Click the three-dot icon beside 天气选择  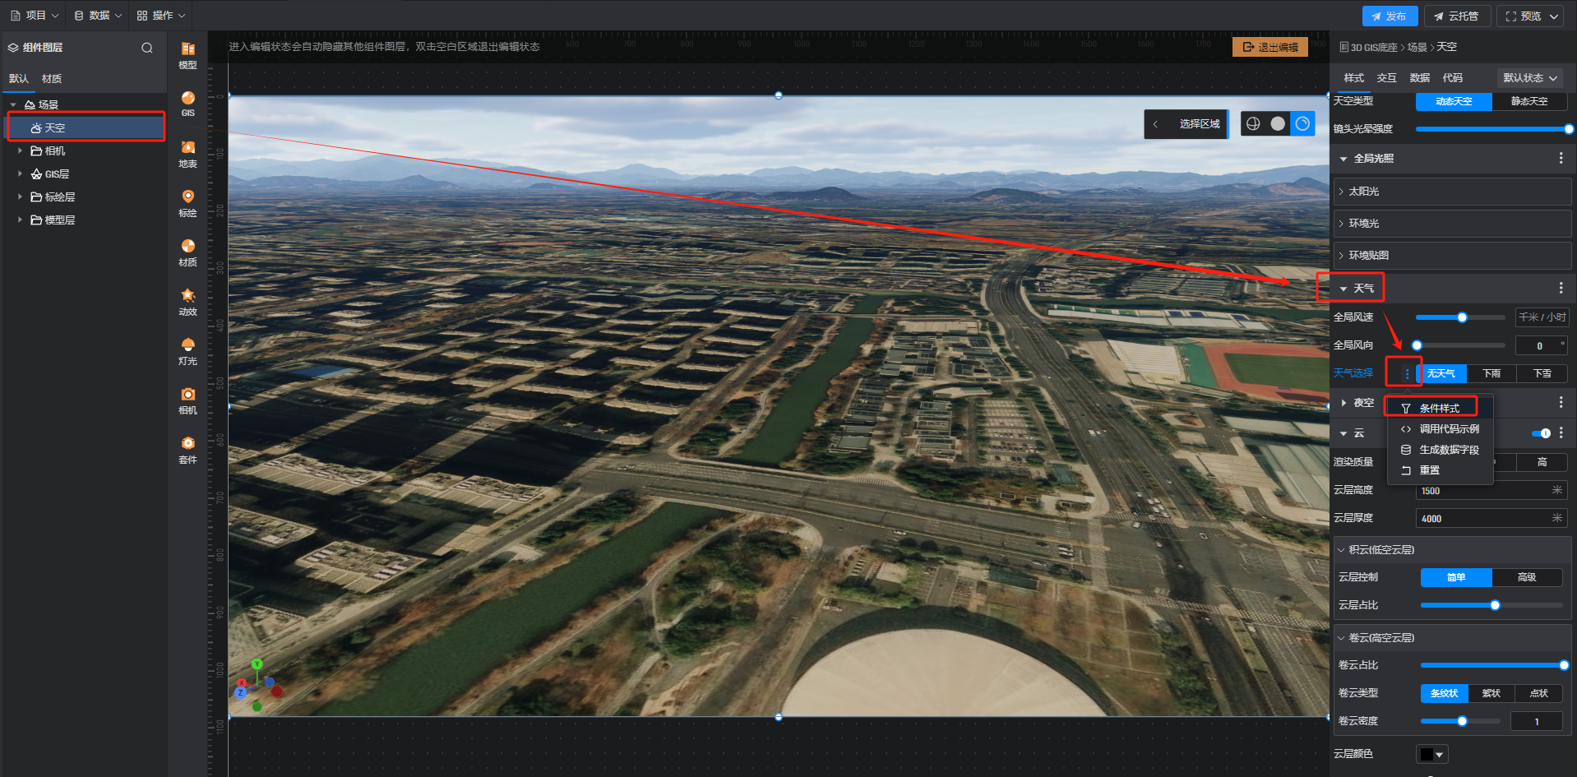[x=1407, y=373]
